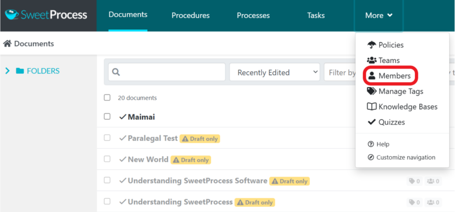Select Quizzes from More menu
The width and height of the screenshot is (456, 212).
click(x=391, y=122)
